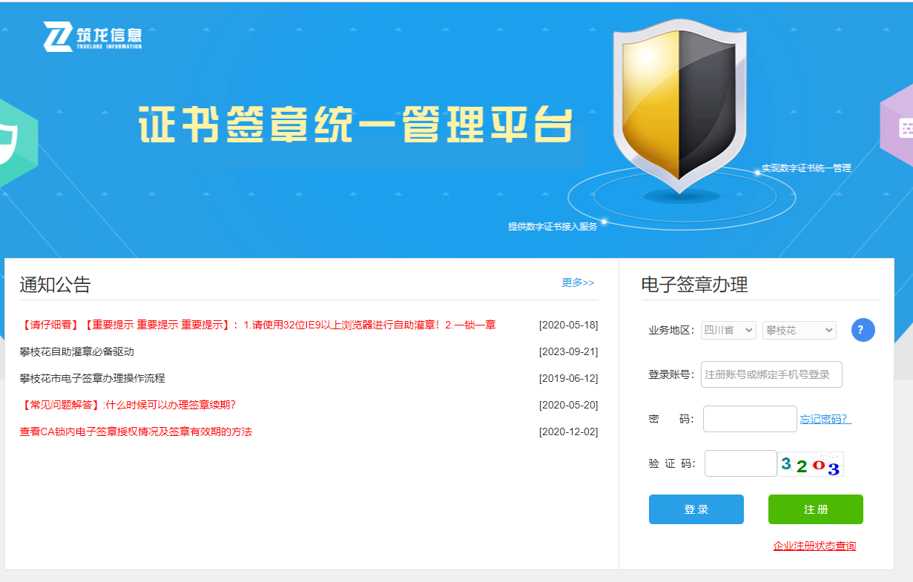This screenshot has height=582, width=913.
Task: Focus the 登录账号 account input field
Action: coord(771,374)
